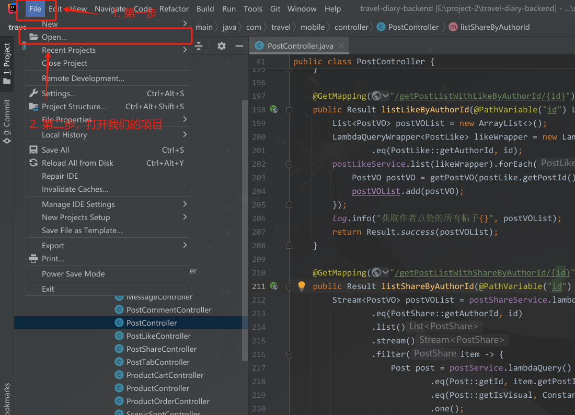
Task: Click the Reload All from Disk icon
Action: [33, 163]
